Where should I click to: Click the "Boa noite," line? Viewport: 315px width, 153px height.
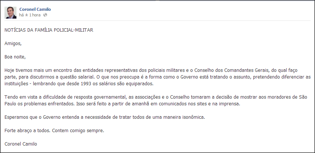15,57
